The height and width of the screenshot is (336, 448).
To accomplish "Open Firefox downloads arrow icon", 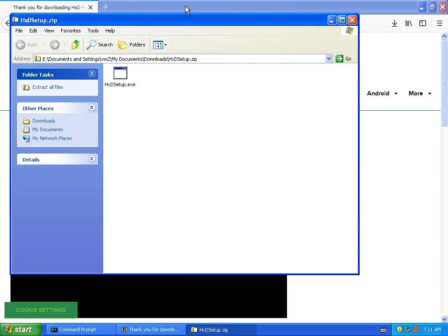I will [x=395, y=24].
